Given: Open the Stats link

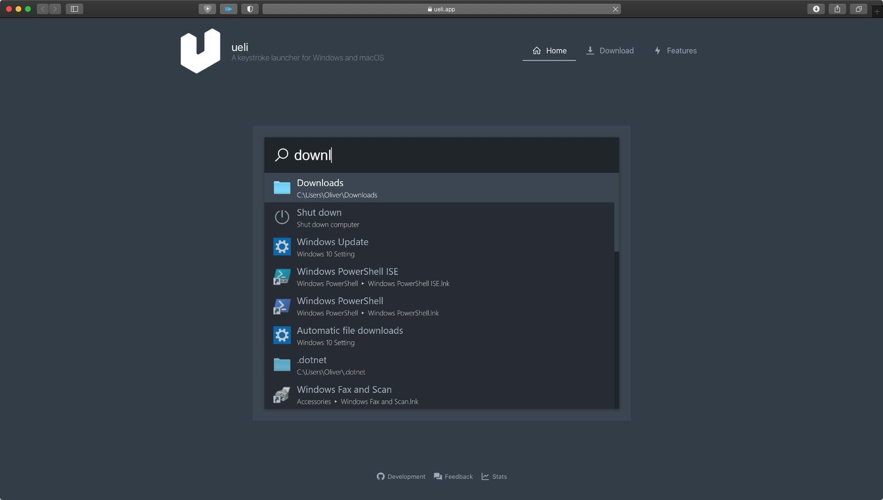Looking at the screenshot, I should 494,476.
